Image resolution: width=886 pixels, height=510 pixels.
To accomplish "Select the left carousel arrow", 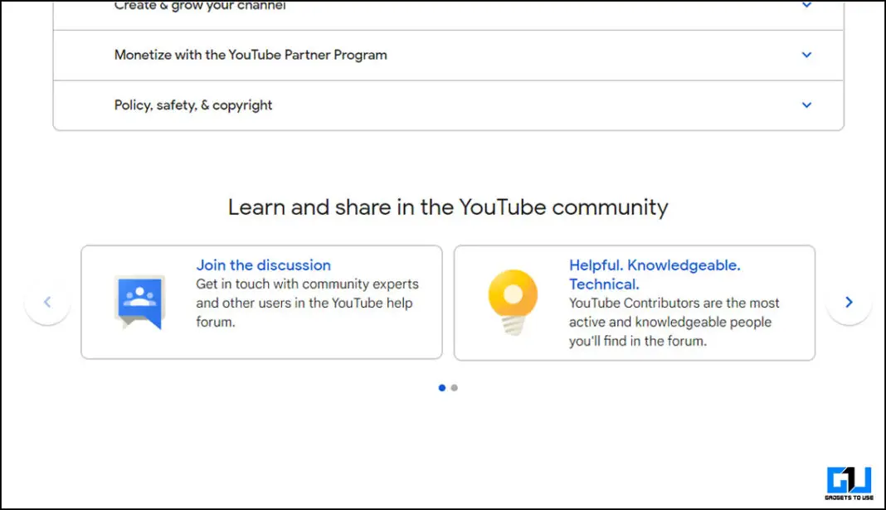I will (x=47, y=302).
